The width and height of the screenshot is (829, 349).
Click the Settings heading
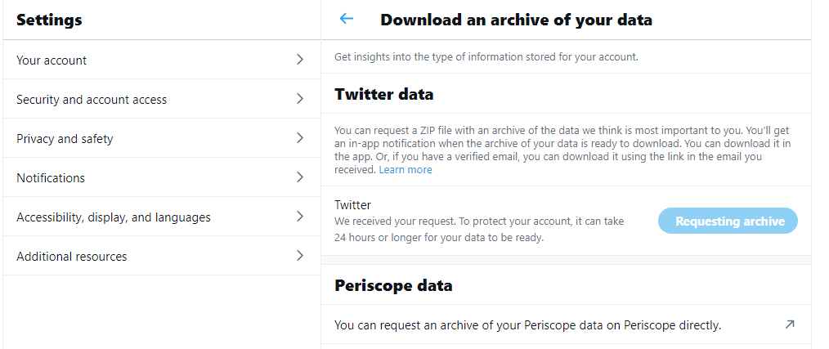49,20
